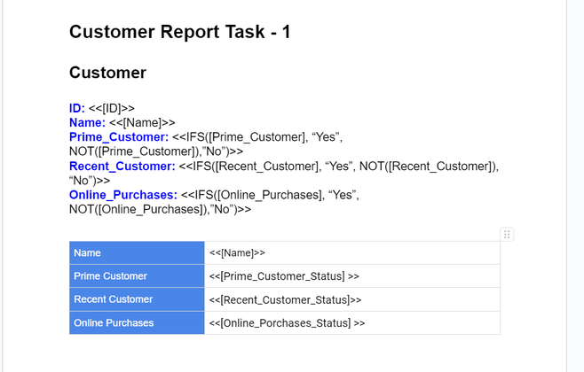Click the blue "ID:" label
Viewport: 584px width, 372px height.
tap(77, 108)
